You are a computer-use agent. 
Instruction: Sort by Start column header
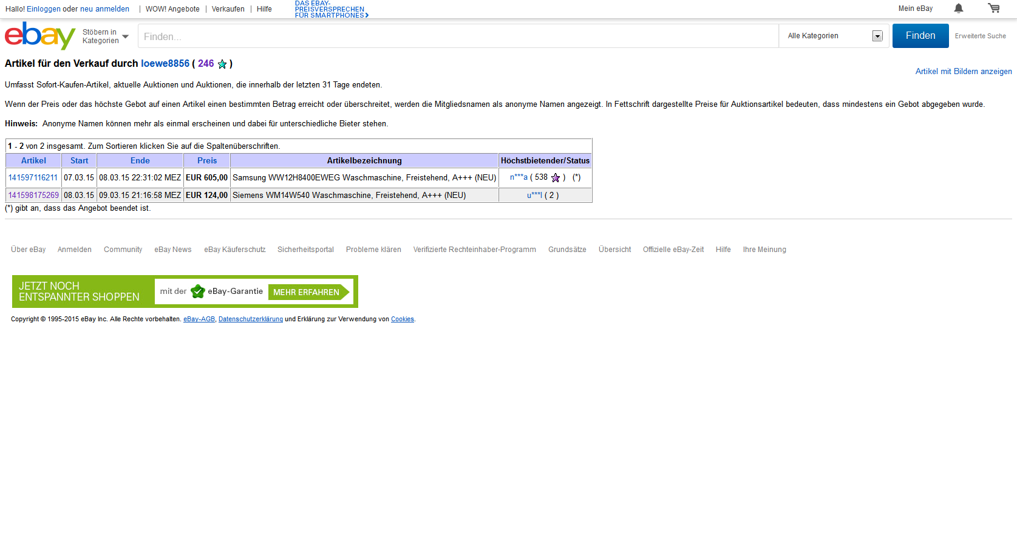coord(79,161)
